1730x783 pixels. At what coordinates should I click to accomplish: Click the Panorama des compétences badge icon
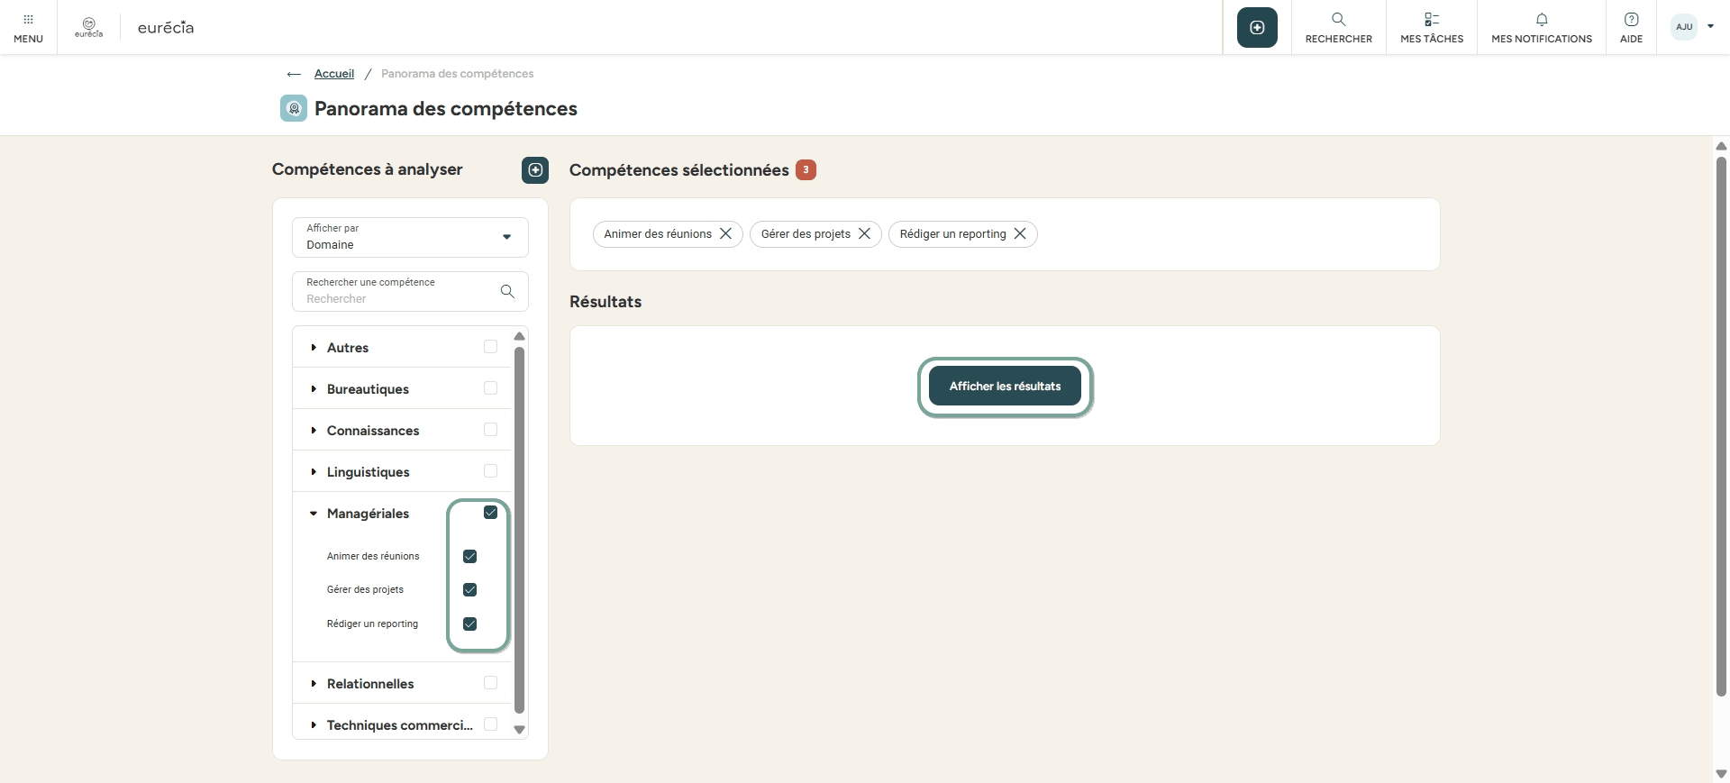pyautogui.click(x=294, y=108)
